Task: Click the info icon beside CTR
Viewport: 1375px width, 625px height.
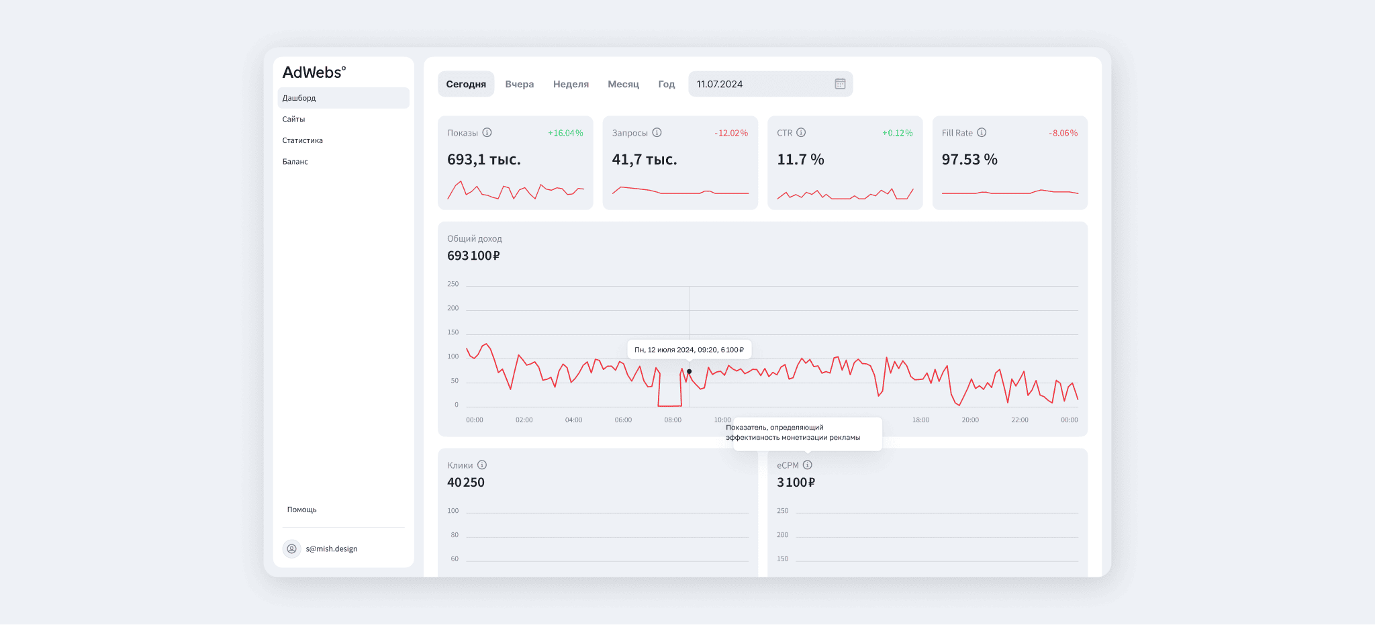Action: coord(801,133)
